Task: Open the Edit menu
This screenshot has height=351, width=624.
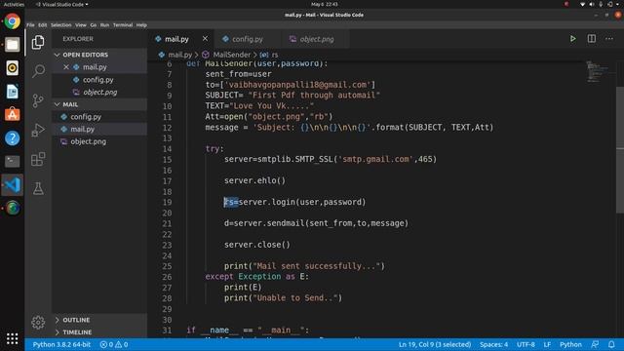Action: tap(43, 25)
